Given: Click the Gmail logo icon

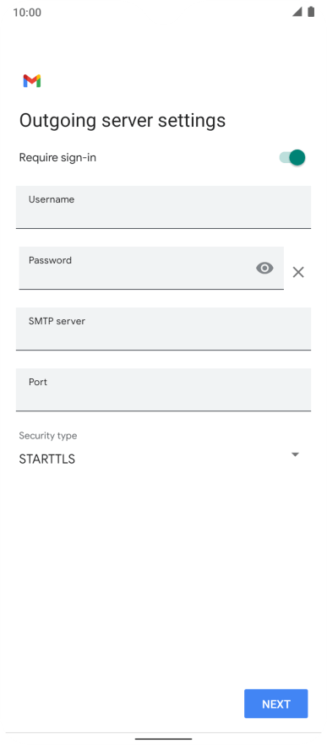Looking at the screenshot, I should (x=32, y=81).
